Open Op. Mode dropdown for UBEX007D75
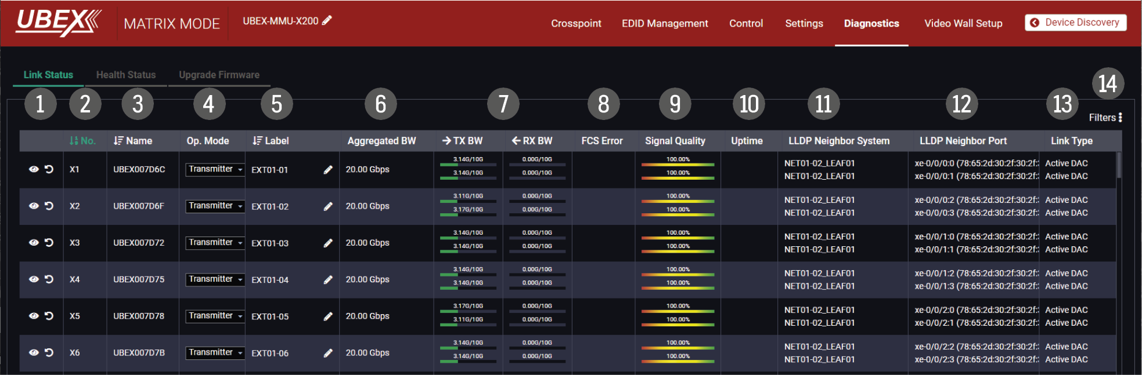This screenshot has width=1142, height=375. [x=215, y=279]
